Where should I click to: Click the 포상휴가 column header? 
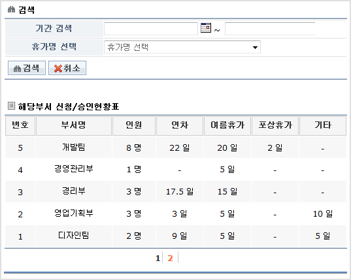click(x=275, y=126)
